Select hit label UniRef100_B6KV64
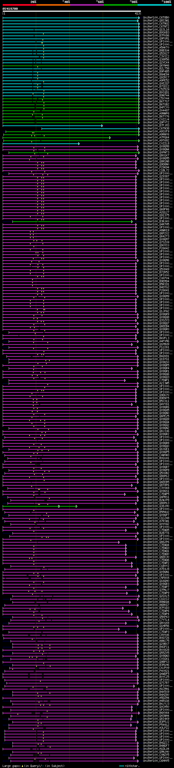The image size is (174, 768). pyautogui.click(x=156, y=712)
